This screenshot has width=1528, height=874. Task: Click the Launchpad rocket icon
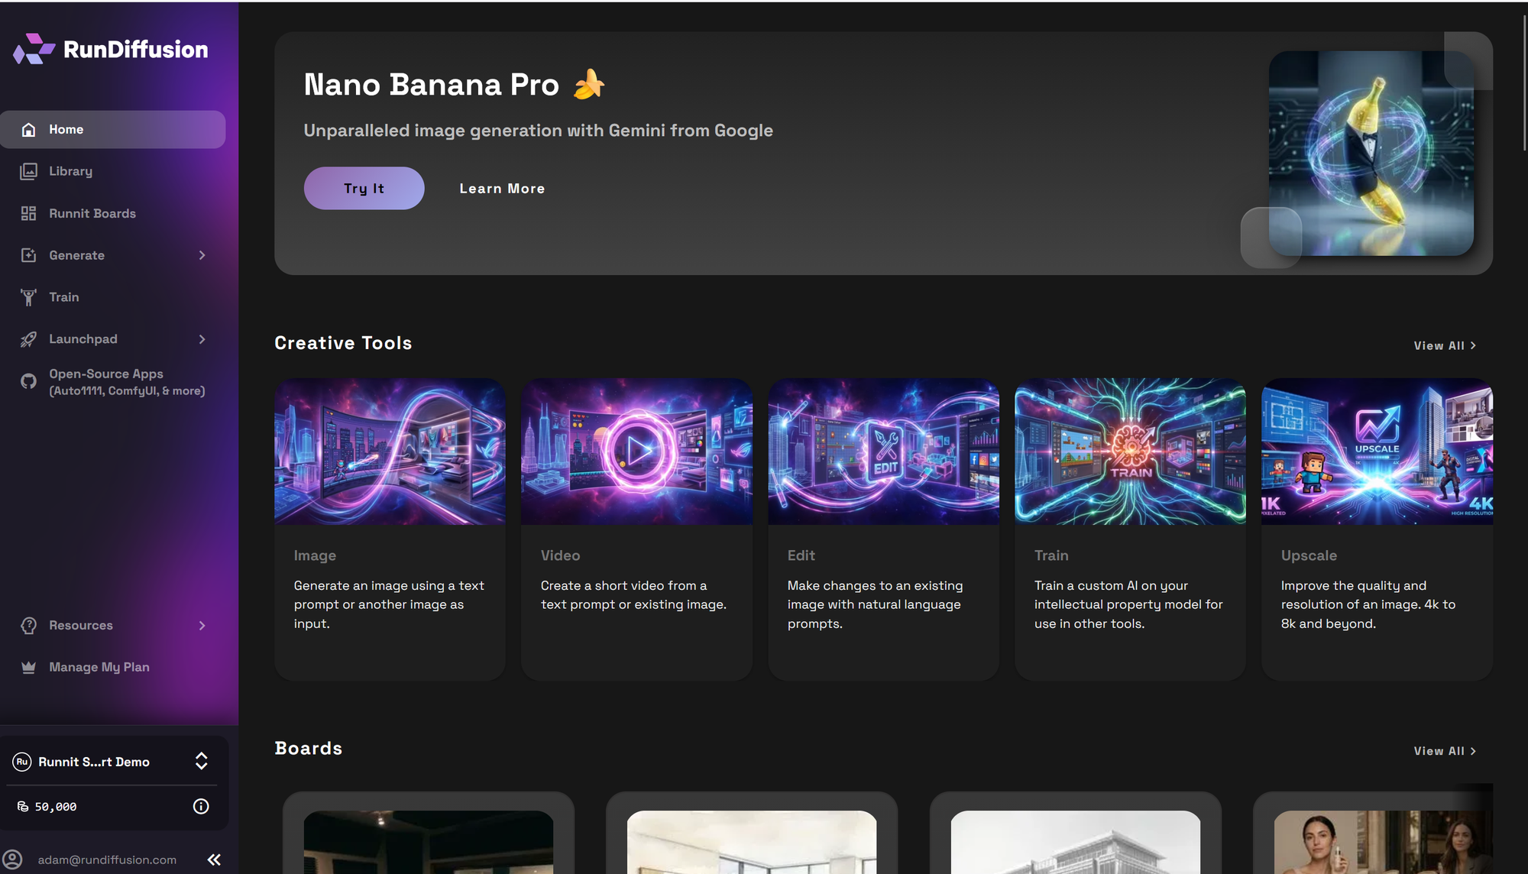pos(28,339)
